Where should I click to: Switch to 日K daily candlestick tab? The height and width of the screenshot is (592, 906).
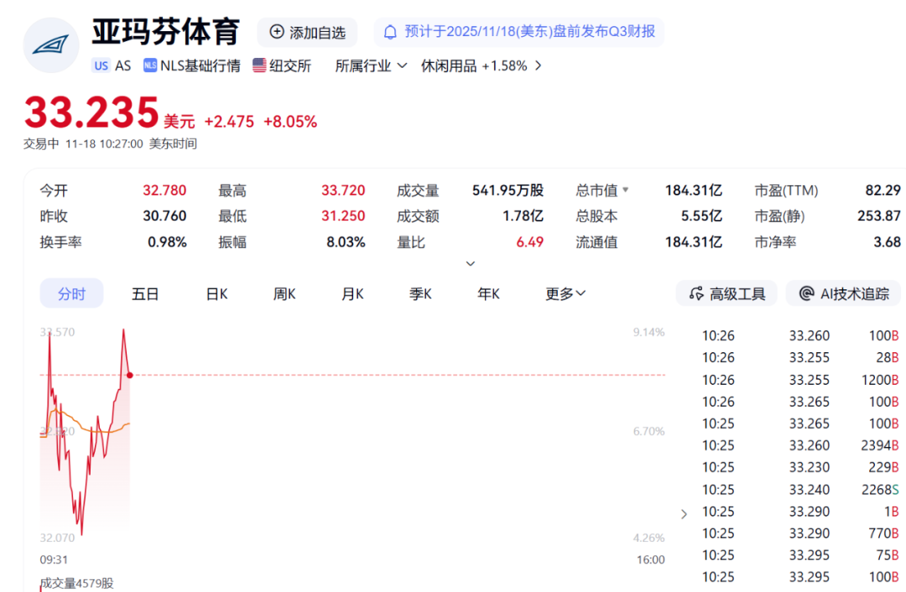tap(217, 293)
